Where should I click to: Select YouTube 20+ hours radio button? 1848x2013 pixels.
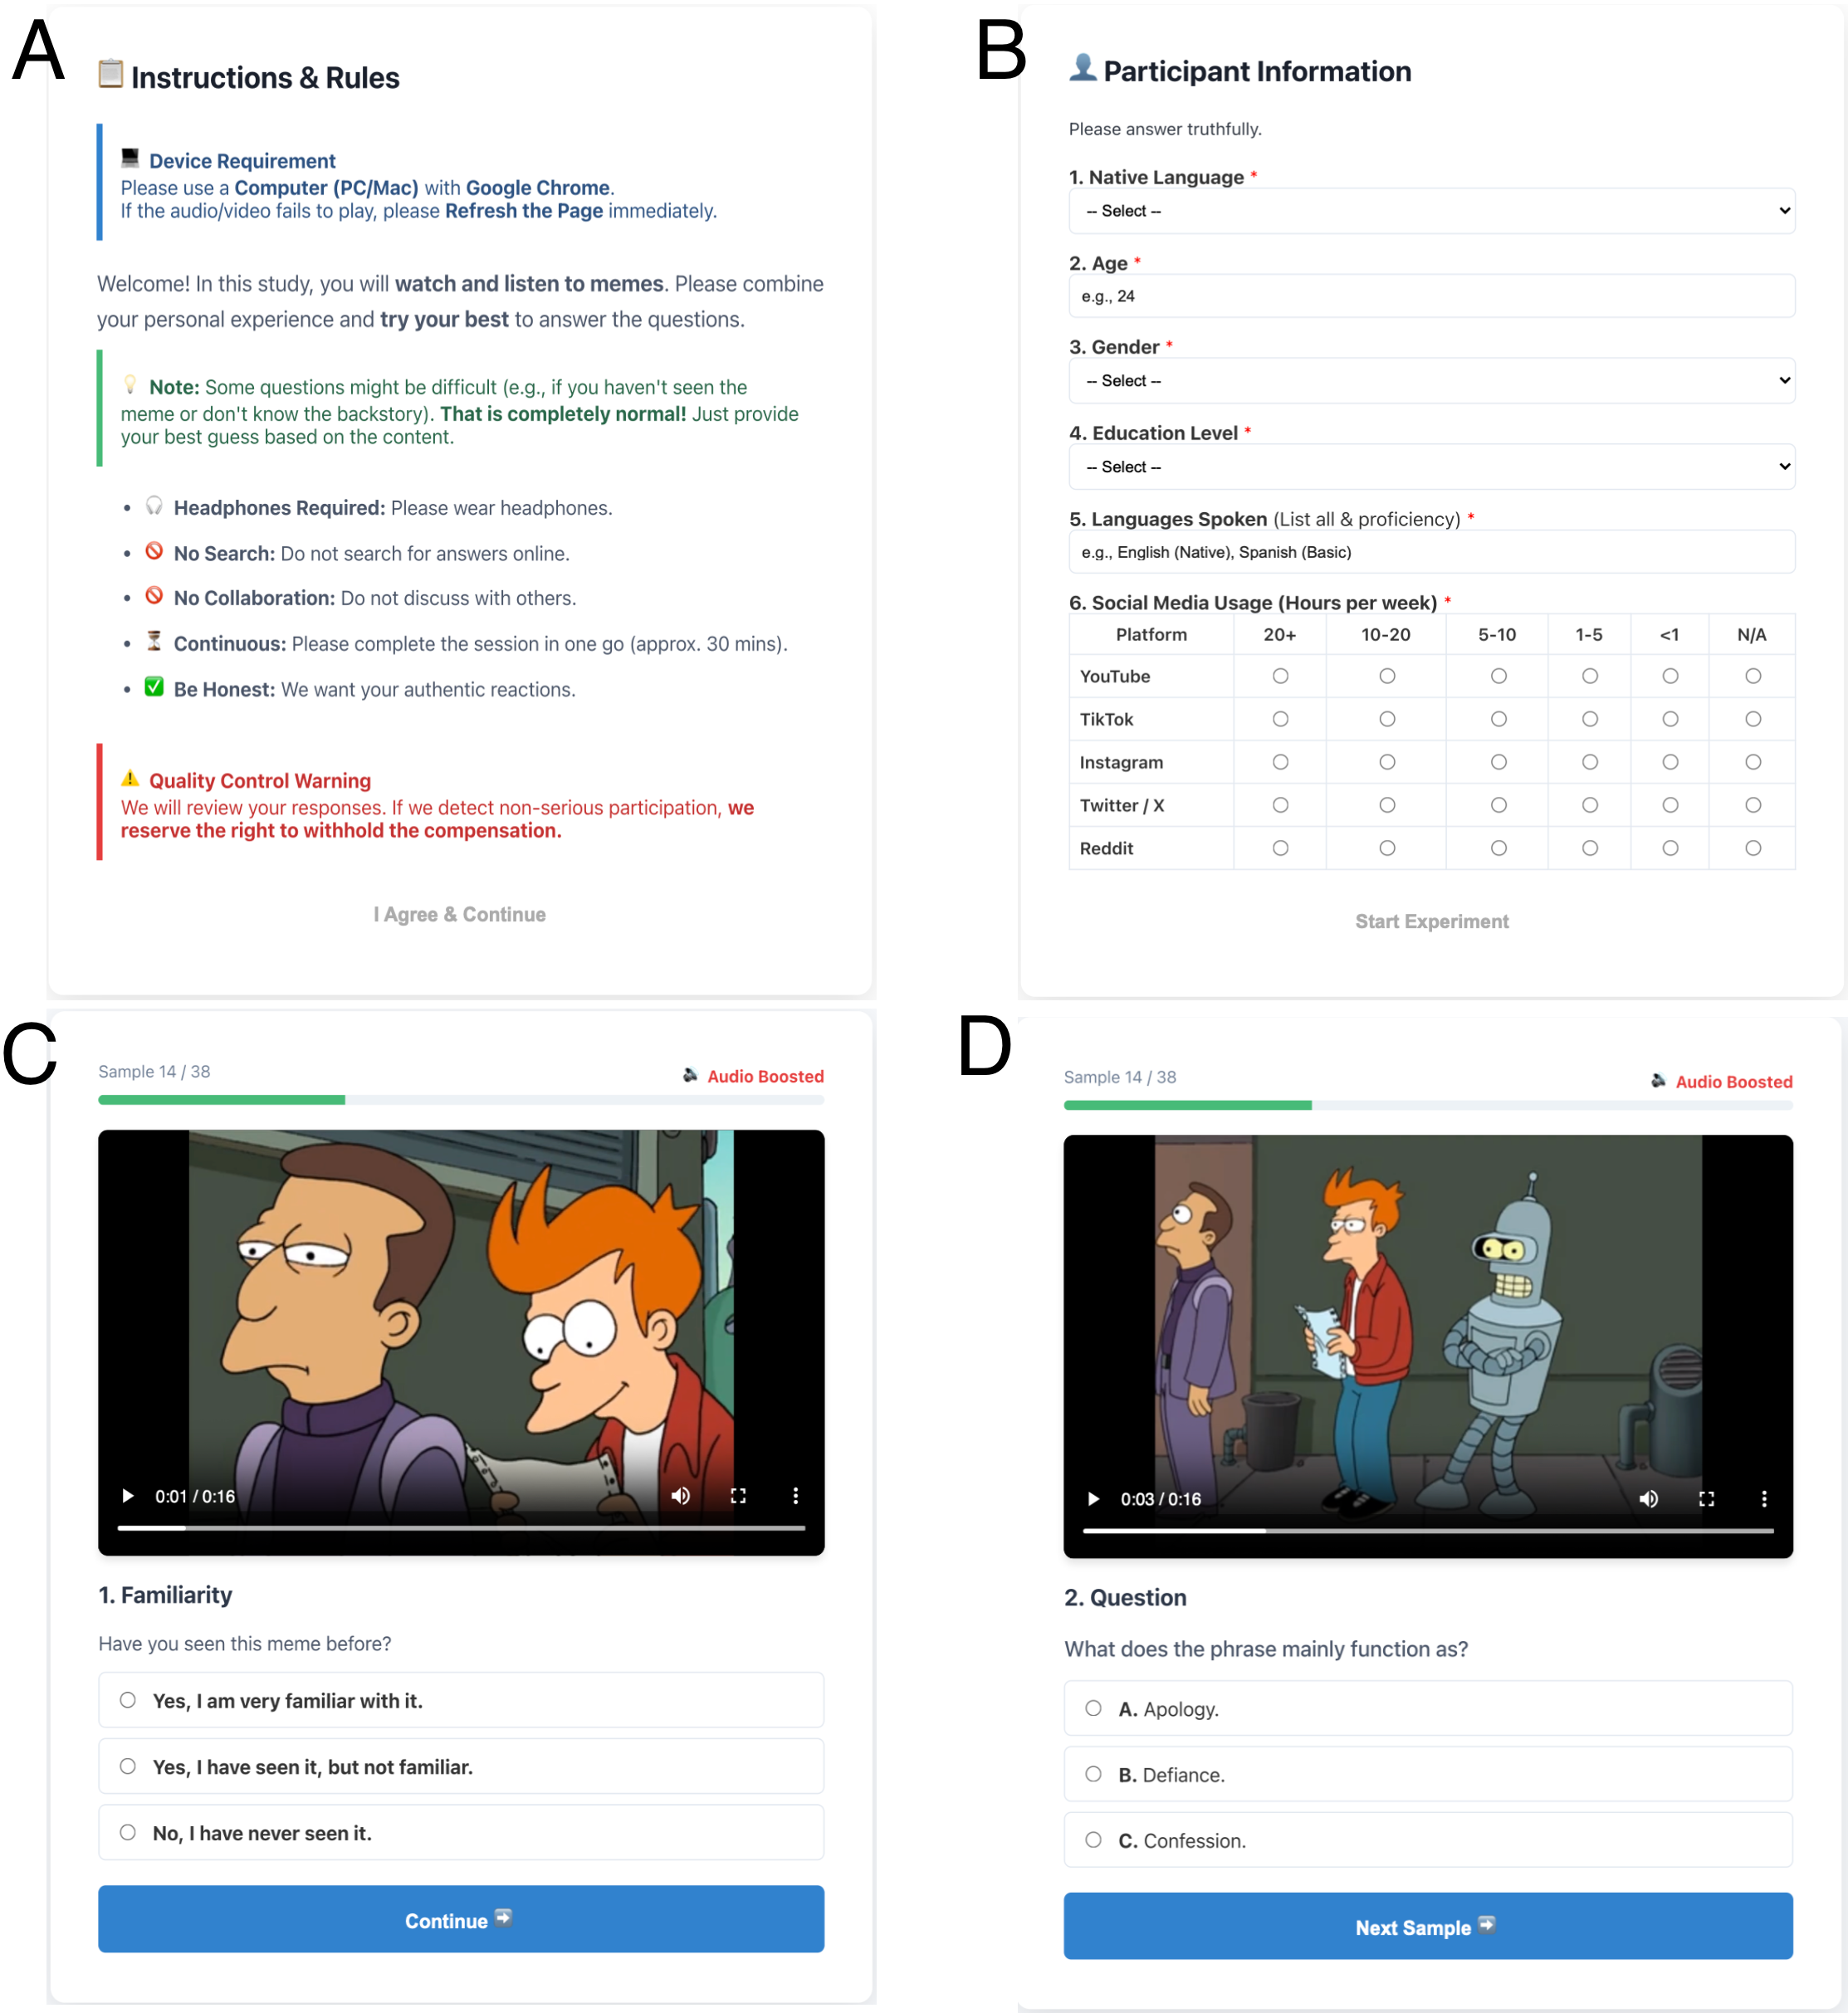click(x=1280, y=676)
